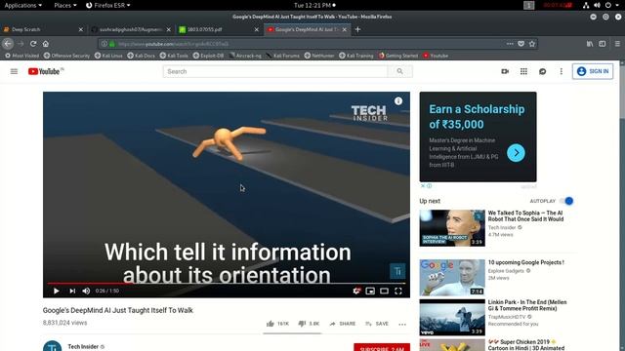Screen dimensions: 625x351
Task: Open the YouTube messages chat bubble icon
Action: (543, 71)
